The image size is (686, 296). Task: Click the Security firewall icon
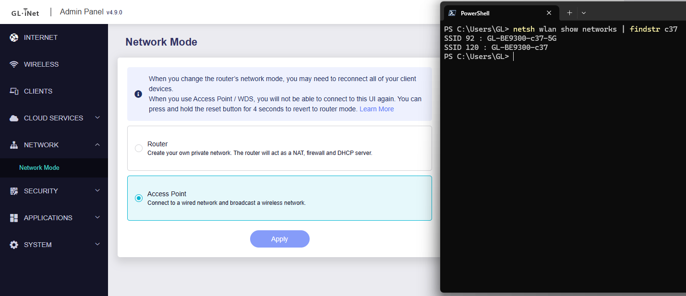[x=14, y=191]
